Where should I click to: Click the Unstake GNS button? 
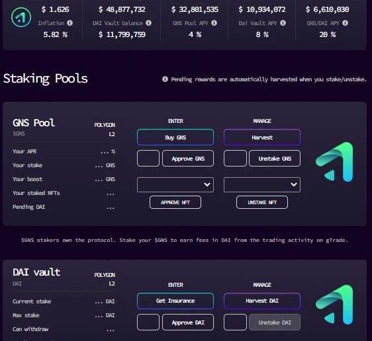[275, 159]
